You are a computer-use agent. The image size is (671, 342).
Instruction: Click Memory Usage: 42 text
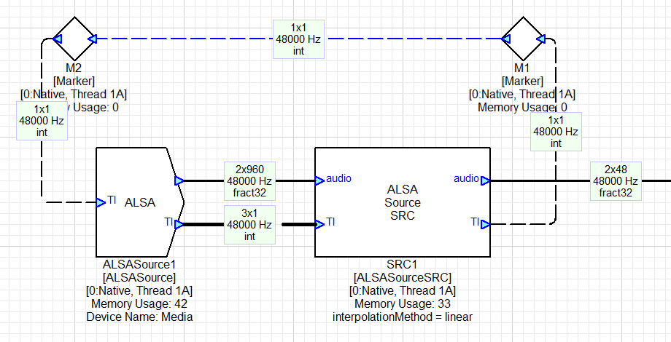click(139, 304)
